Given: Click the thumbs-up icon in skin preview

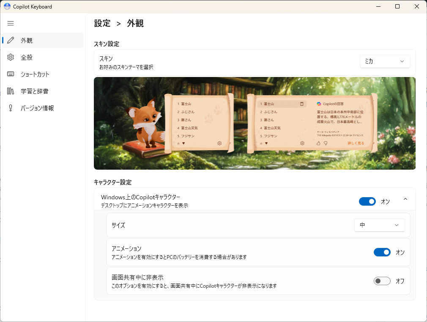Looking at the screenshot, I should tap(318, 143).
